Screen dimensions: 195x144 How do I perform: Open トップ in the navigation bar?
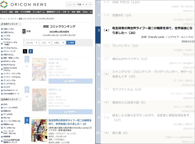[x=4, y=12]
